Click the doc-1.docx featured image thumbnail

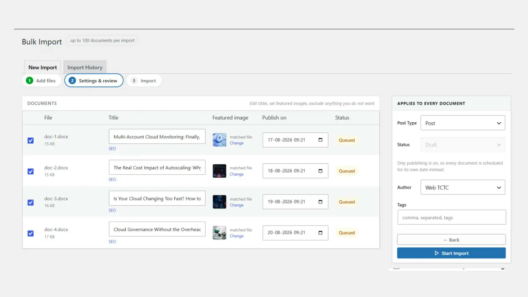tap(219, 140)
